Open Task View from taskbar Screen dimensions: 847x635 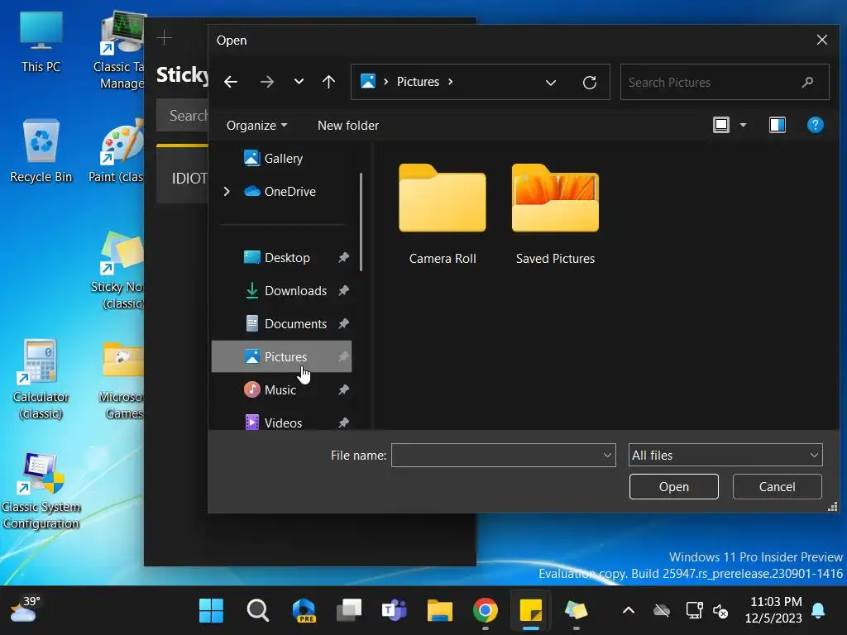(349, 611)
